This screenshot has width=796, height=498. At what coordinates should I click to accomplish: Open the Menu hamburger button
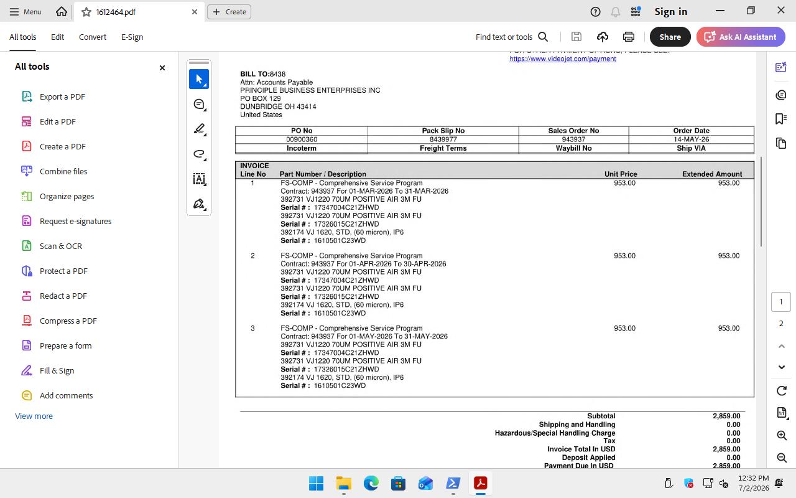[x=25, y=12]
